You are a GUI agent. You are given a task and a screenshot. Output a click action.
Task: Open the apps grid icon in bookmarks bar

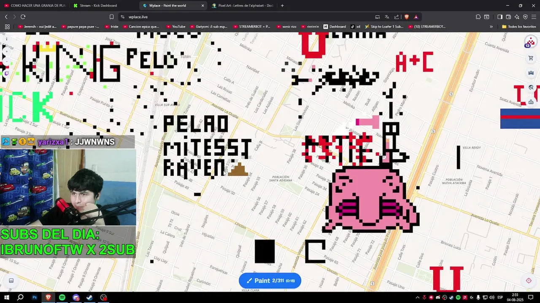(7, 27)
